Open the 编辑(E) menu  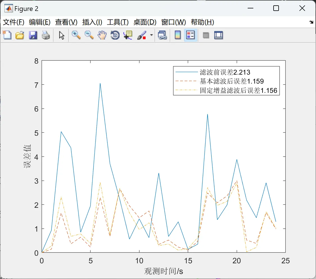pos(39,22)
